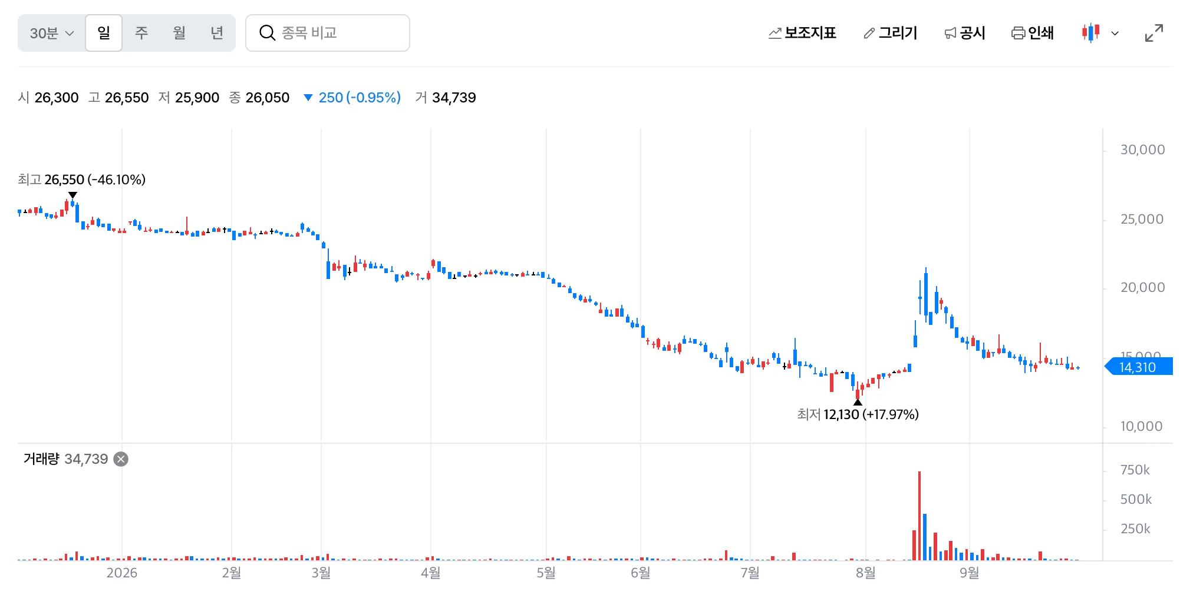Click the 최고 26,550 high marker label
This screenshot has width=1180, height=598.
[x=81, y=180]
